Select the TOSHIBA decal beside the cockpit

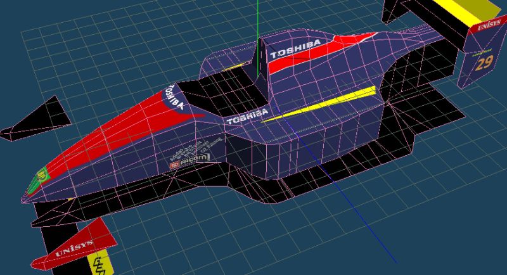pos(246,117)
